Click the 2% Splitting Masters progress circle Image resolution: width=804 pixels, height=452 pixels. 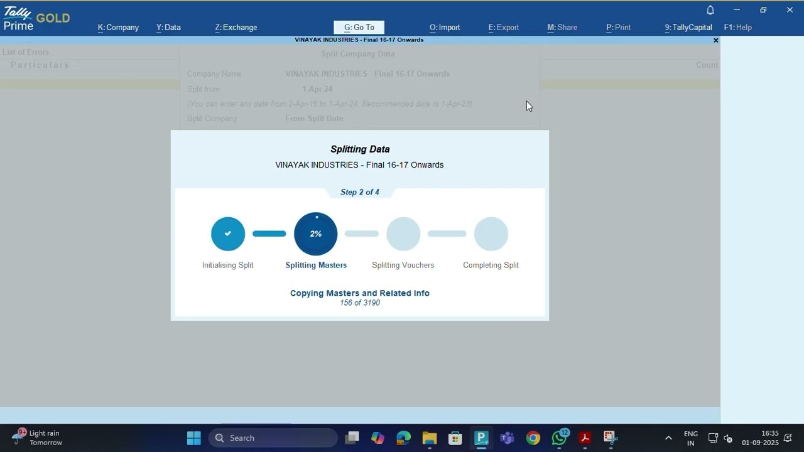[x=316, y=234]
